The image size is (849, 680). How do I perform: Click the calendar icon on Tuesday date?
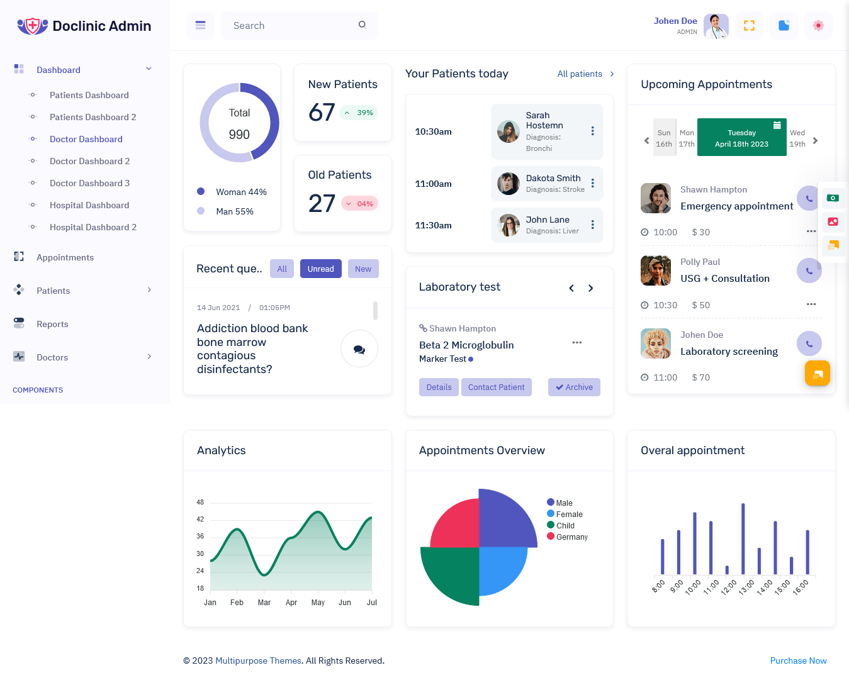[x=777, y=125]
